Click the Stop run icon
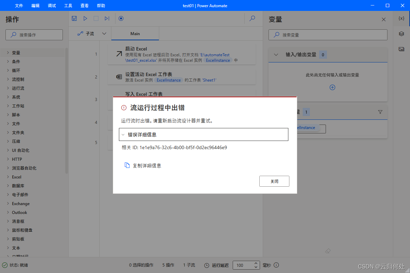Image resolution: width=410 pixels, height=273 pixels. tap(96, 18)
